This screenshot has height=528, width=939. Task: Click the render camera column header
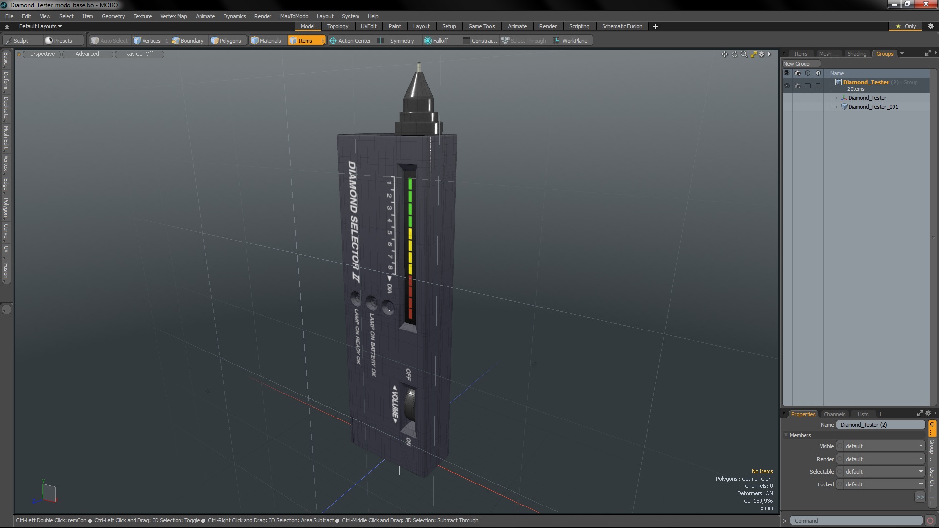click(798, 73)
